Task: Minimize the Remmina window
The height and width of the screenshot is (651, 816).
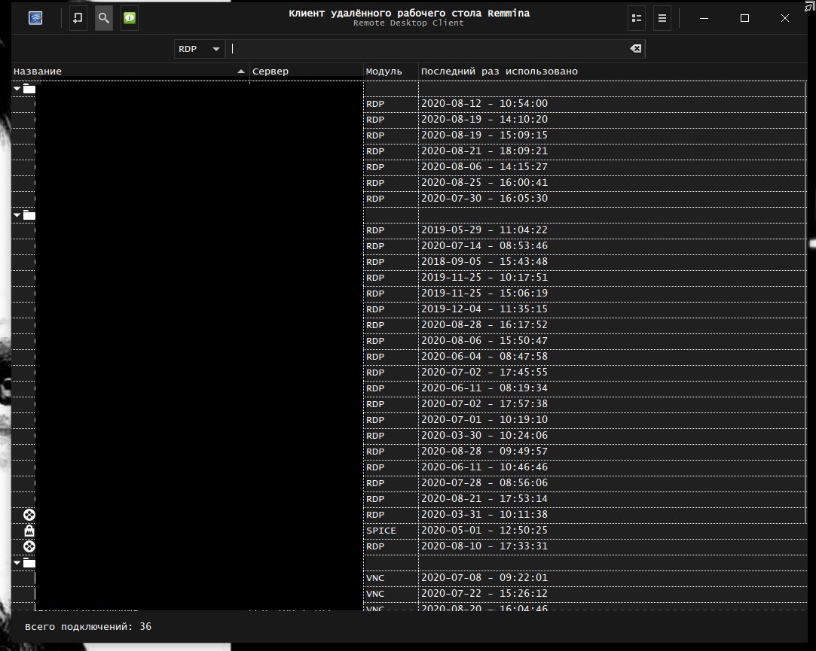Action: (x=704, y=18)
